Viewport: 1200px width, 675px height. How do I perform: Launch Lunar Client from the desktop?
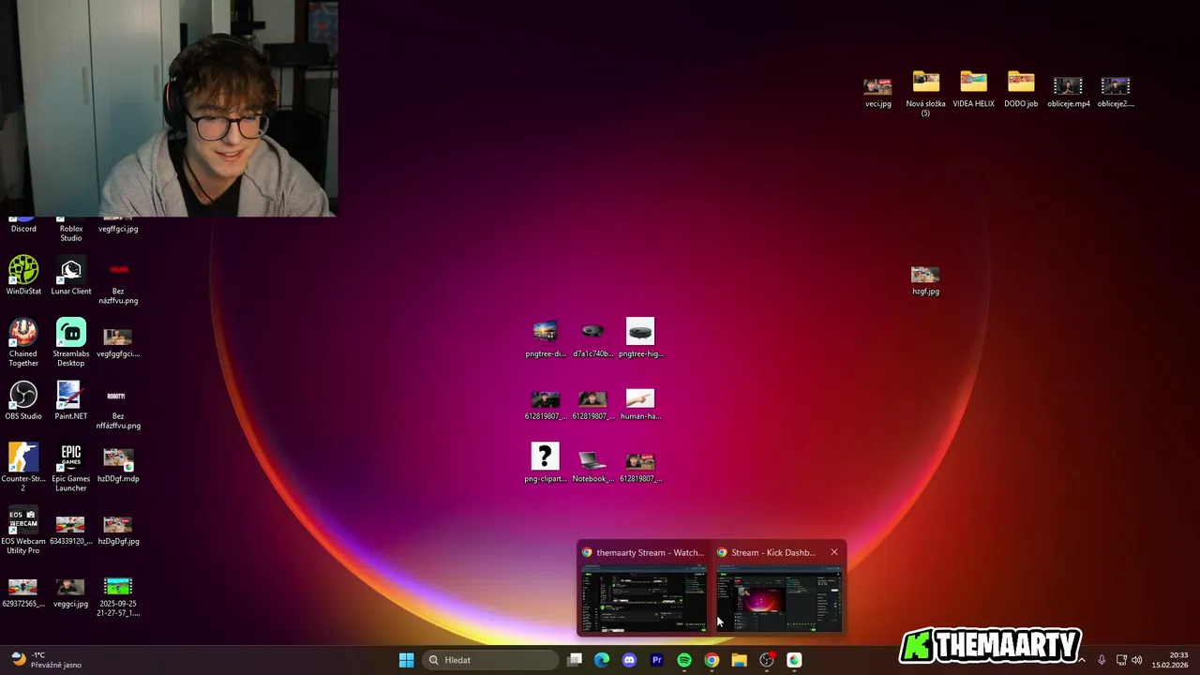[71, 276]
